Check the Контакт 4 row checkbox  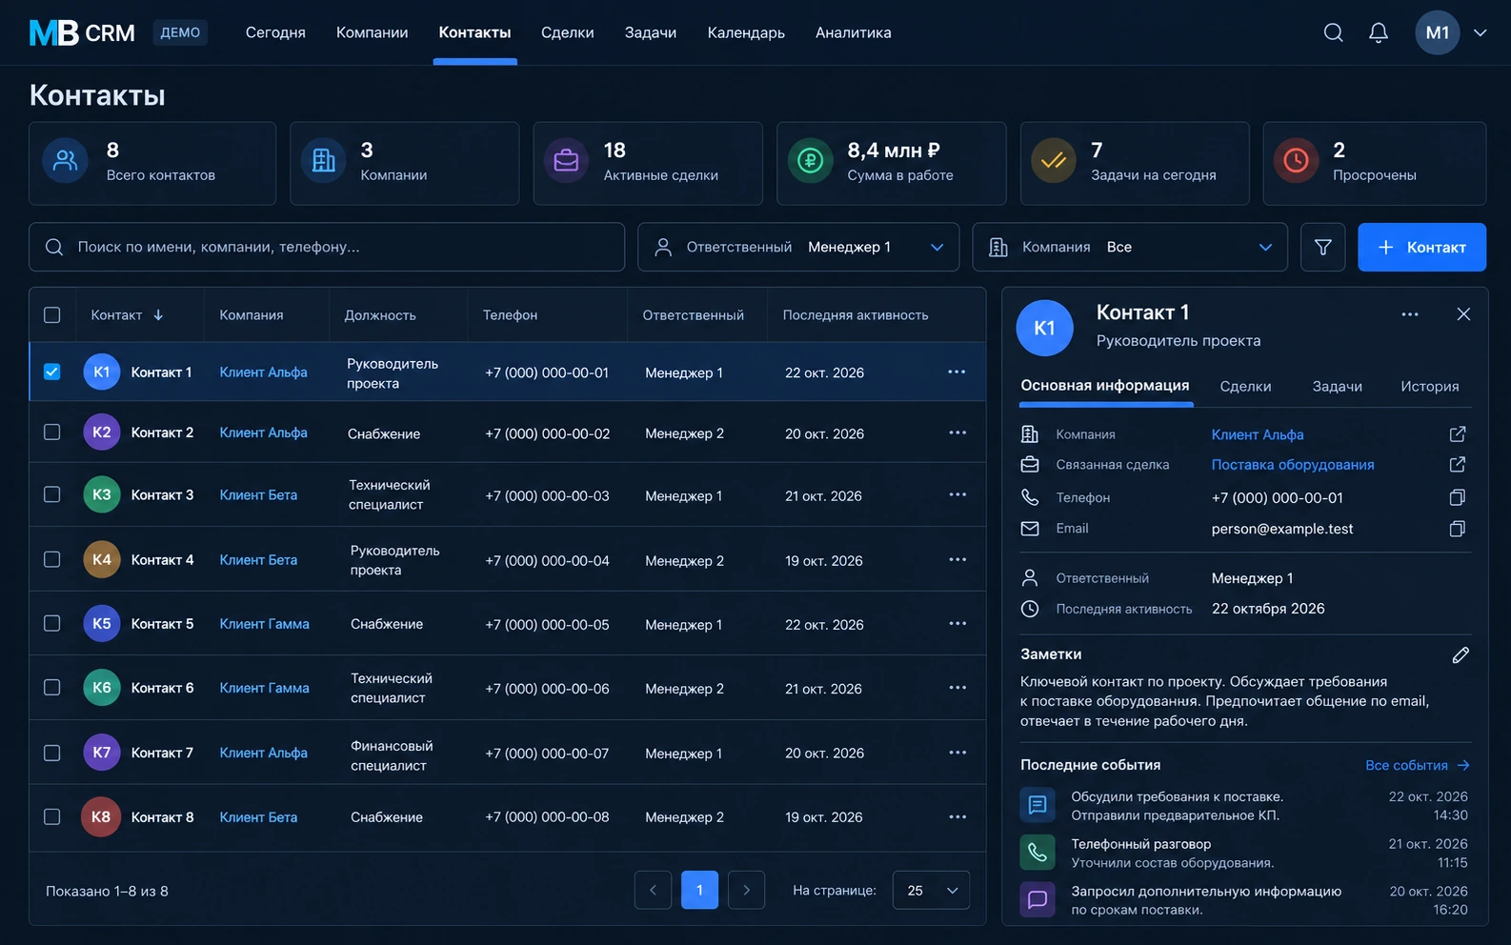[x=52, y=559]
